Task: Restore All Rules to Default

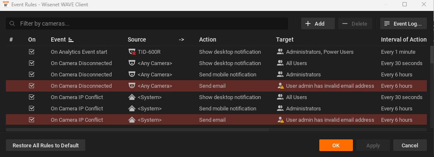Action: [x=45, y=145]
